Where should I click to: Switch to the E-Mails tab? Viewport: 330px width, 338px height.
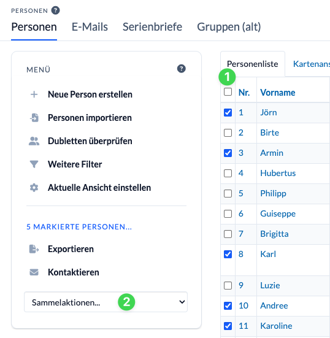coord(90,27)
